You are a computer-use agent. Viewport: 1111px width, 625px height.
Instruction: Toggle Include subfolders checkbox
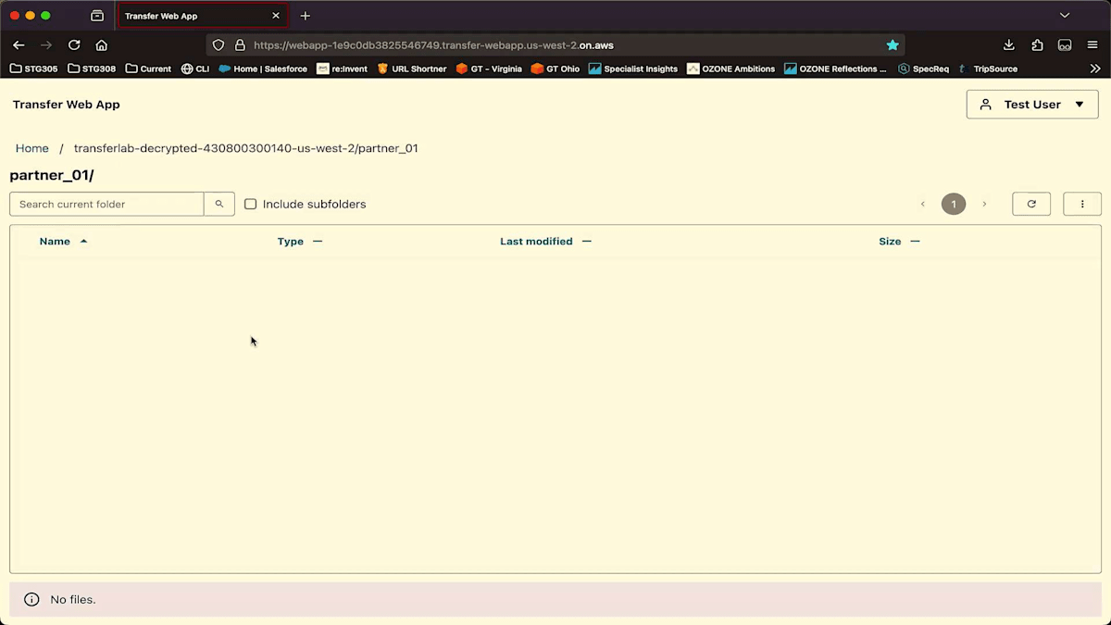pyautogui.click(x=250, y=204)
